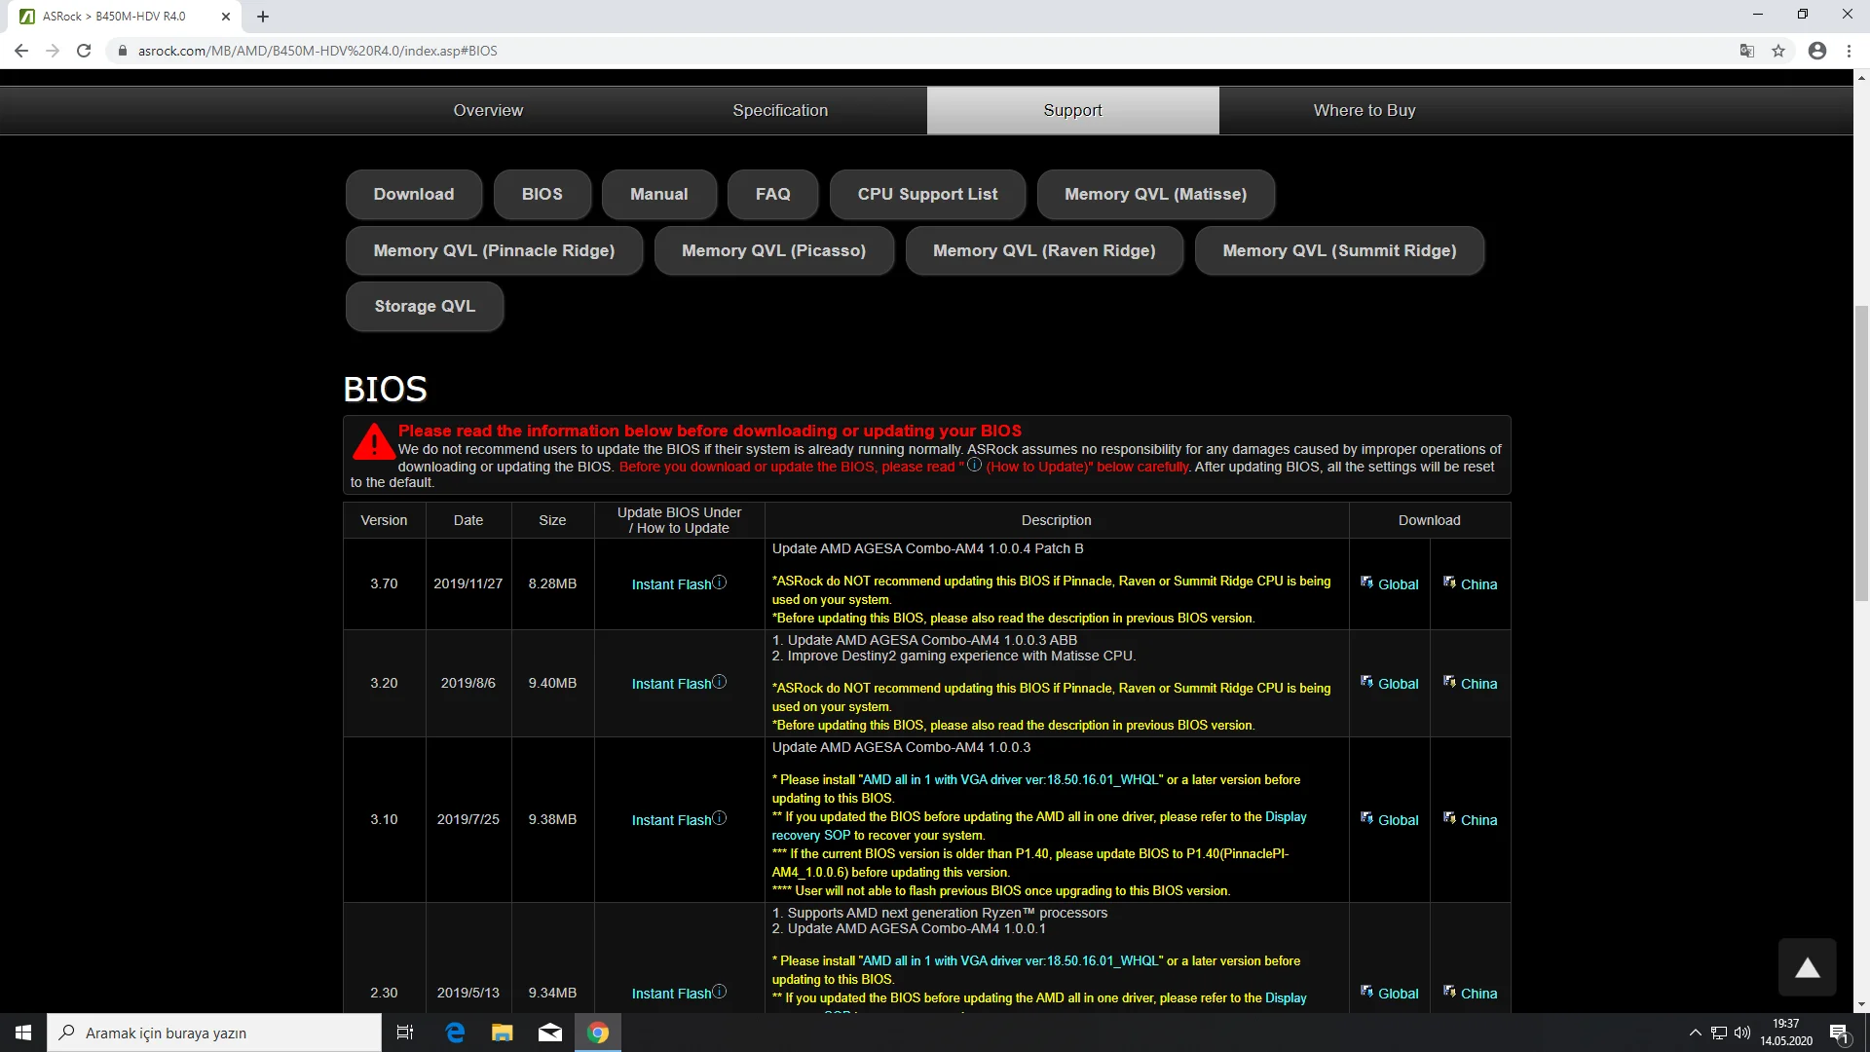Open Chrome from the taskbar
This screenshot has width=1870, height=1052.
point(598,1032)
